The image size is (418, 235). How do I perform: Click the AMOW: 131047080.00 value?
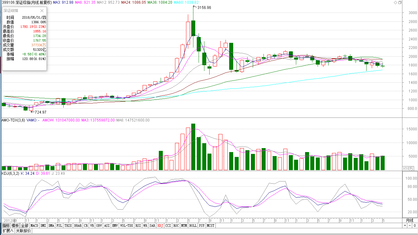[x=61, y=120]
